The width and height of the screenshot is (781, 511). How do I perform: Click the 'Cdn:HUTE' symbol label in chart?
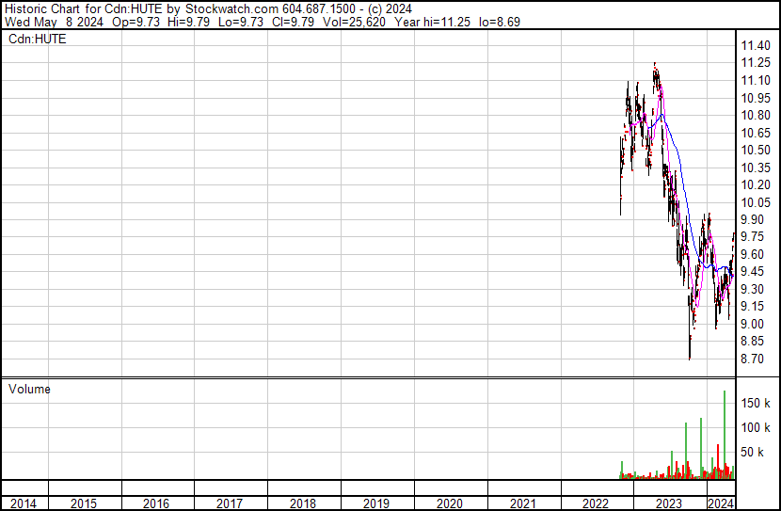point(38,39)
